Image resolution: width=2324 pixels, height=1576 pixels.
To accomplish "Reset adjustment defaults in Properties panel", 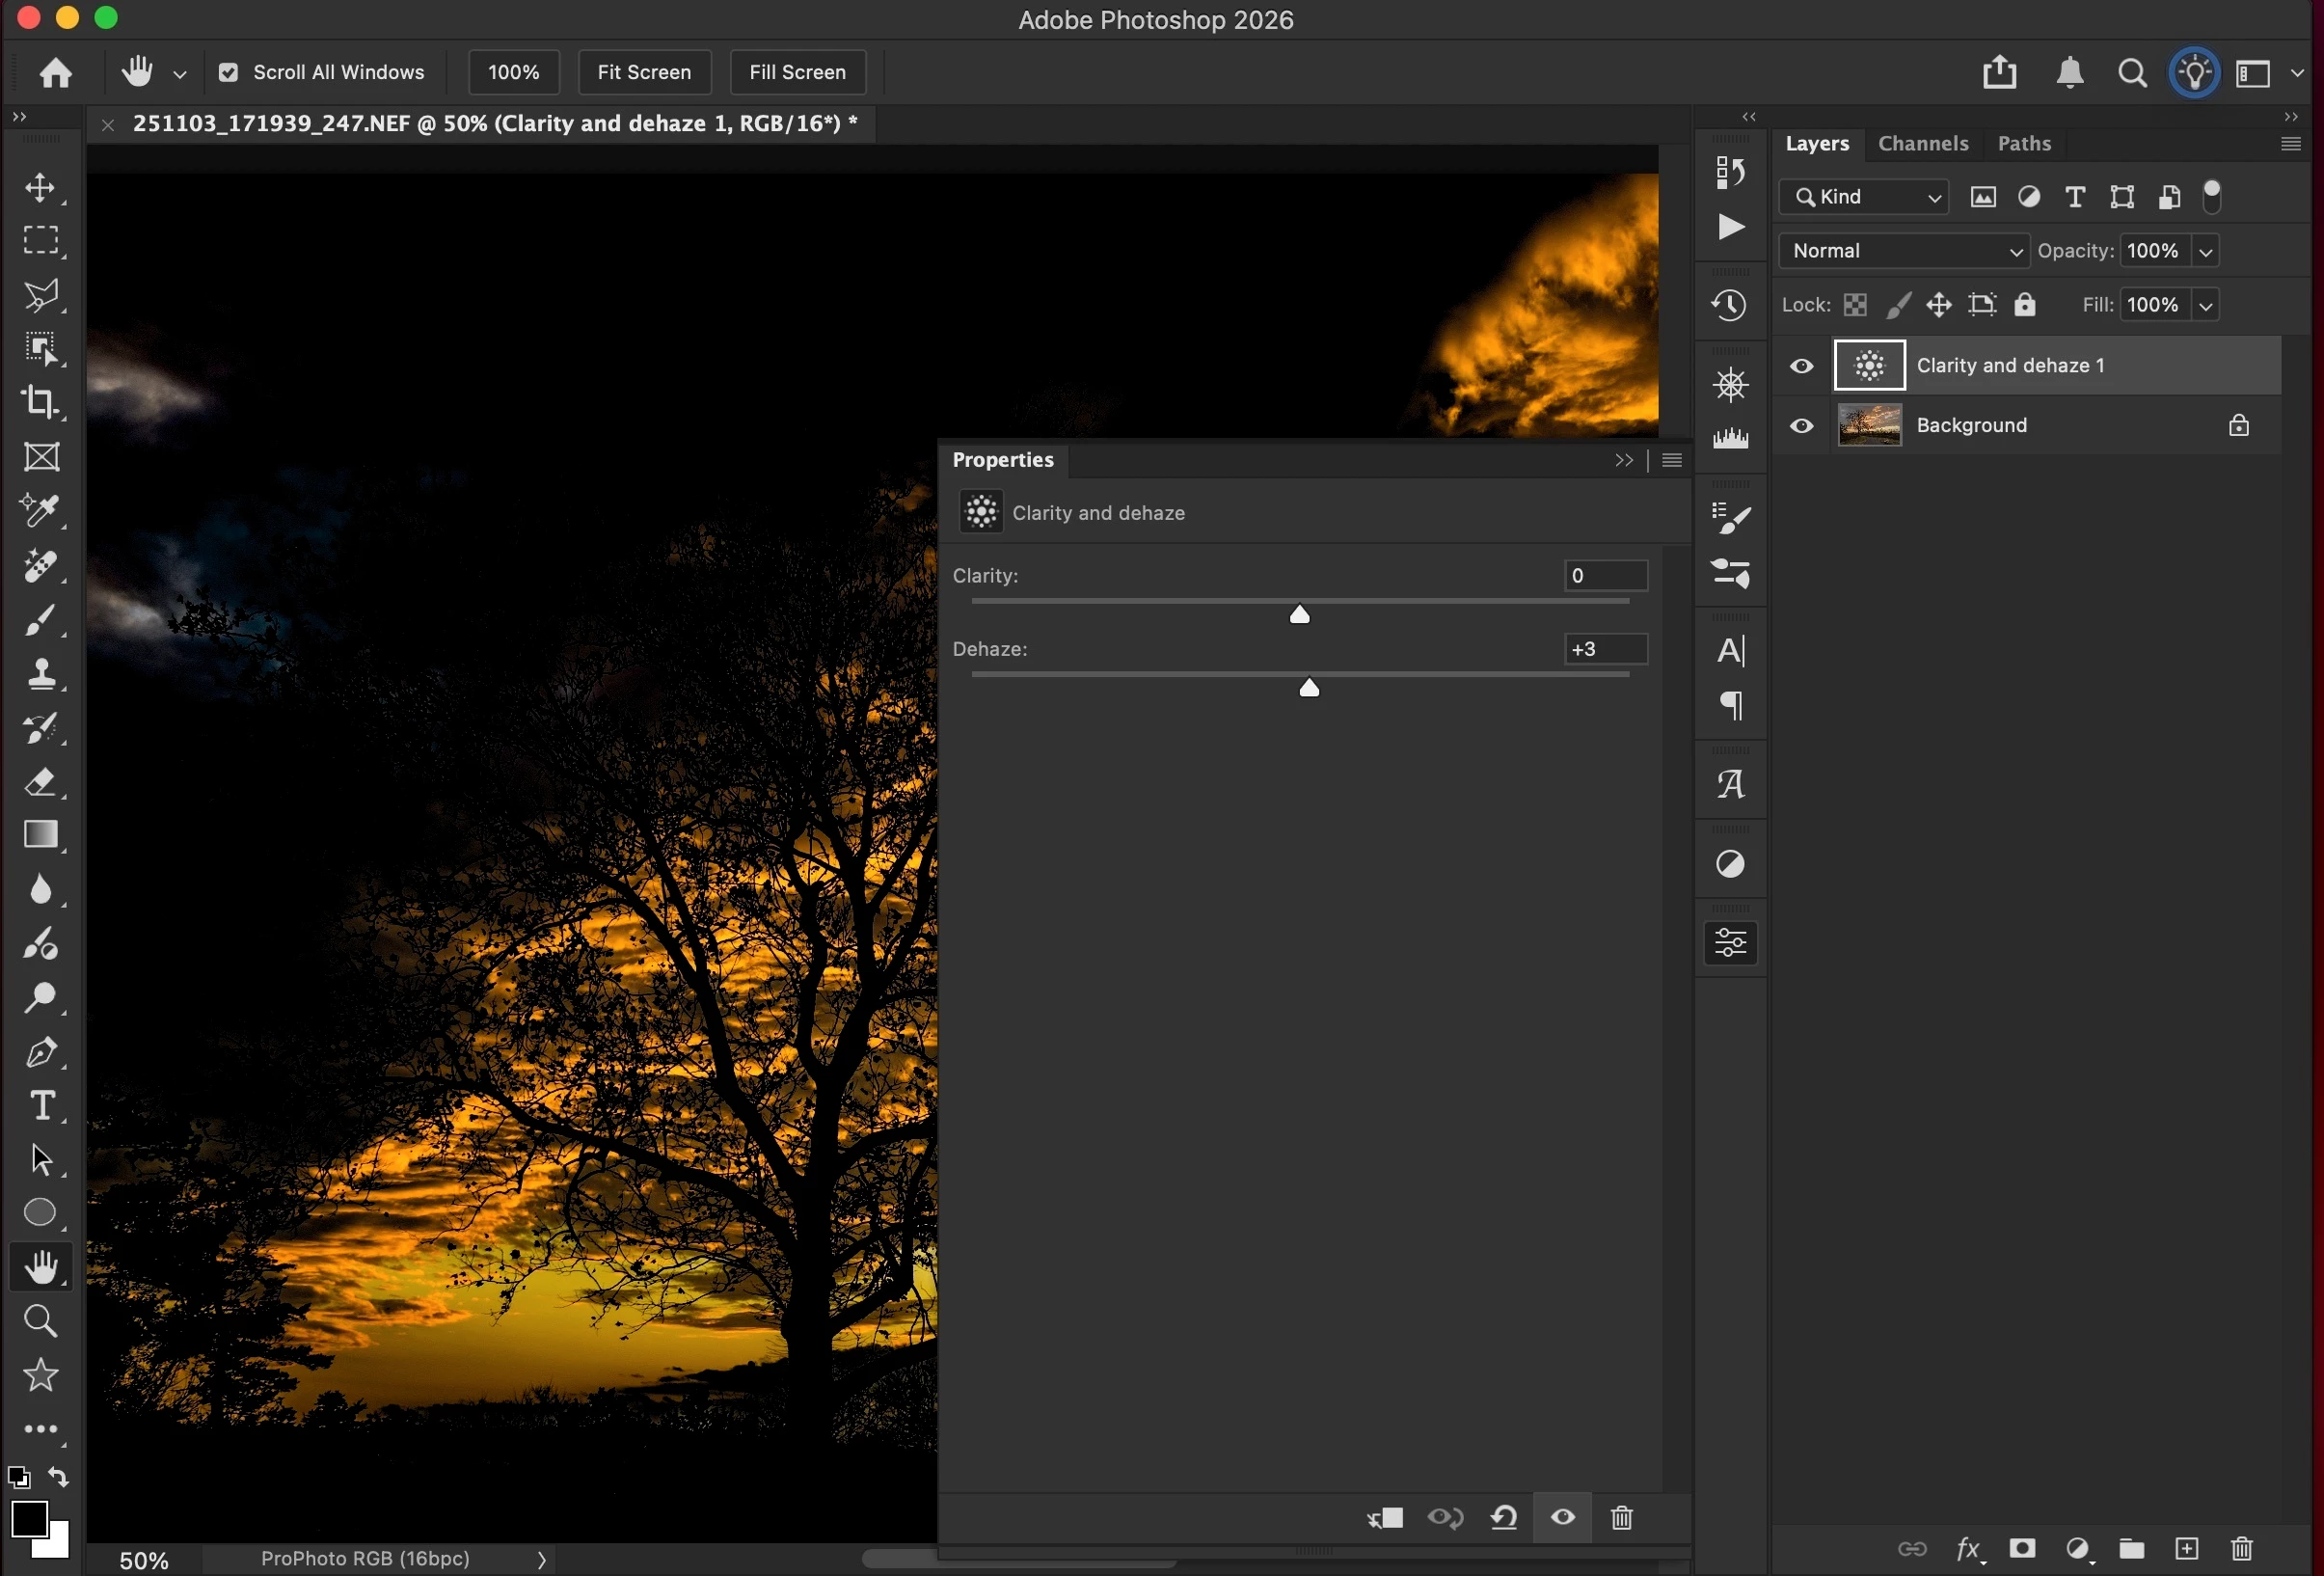I will (x=1503, y=1517).
